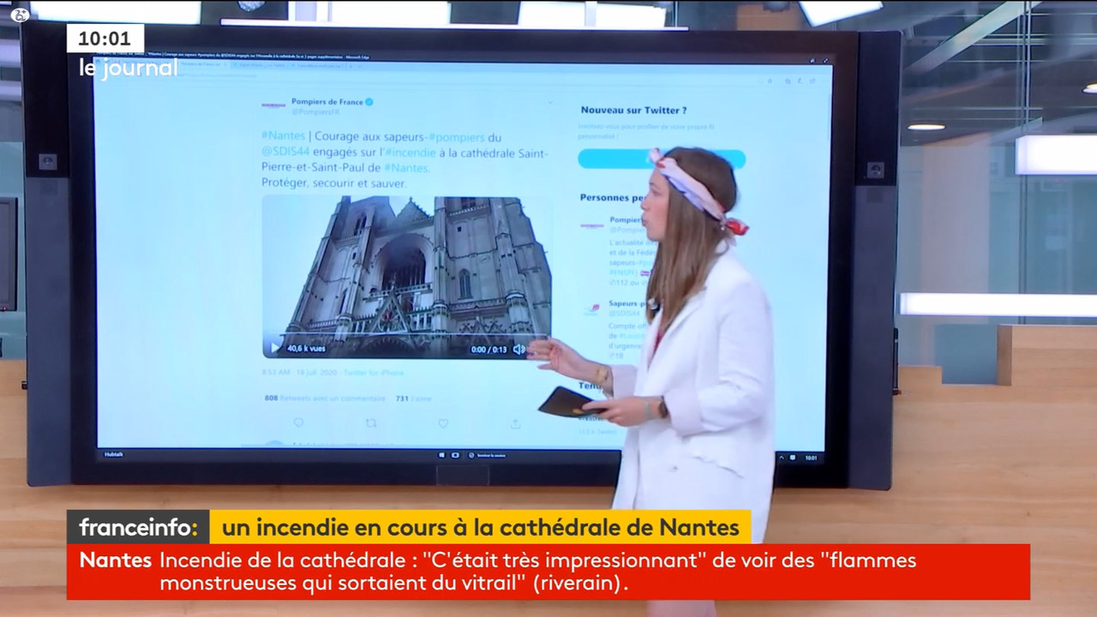Open Pompiers avatar in sidebar list
This screenshot has height=617, width=1097.
[x=592, y=225]
